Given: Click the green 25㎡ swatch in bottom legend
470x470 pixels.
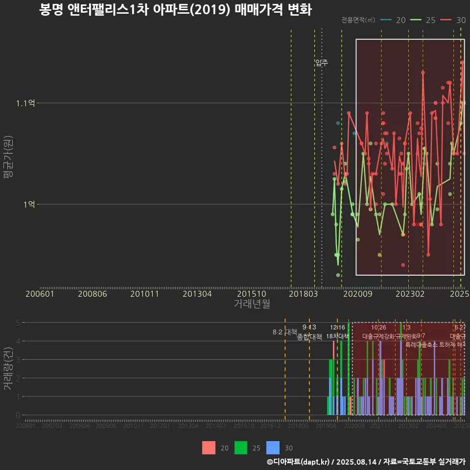Looking at the screenshot, I should pos(241,448).
